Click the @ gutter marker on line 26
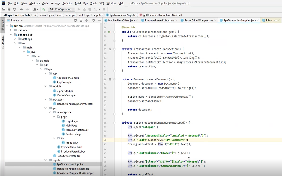 [110, 79]
